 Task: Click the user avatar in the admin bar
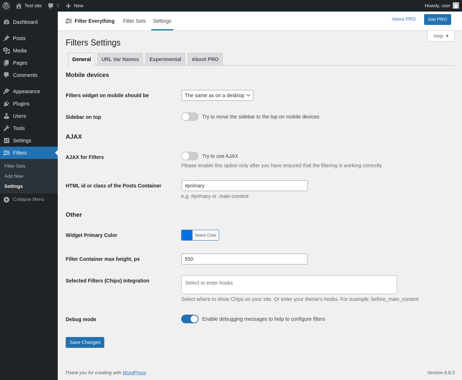click(456, 6)
